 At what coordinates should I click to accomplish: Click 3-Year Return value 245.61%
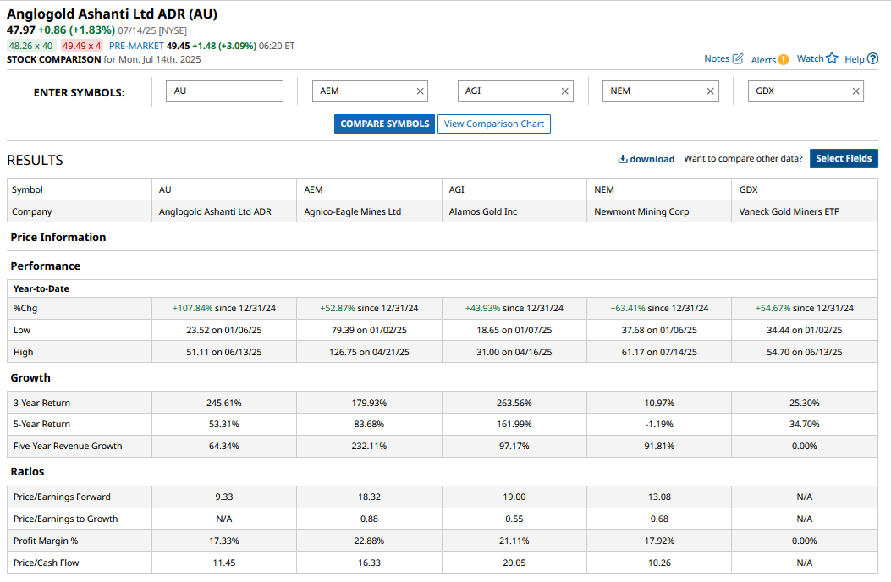(224, 403)
